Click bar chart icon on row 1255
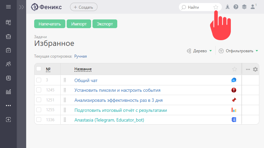The height and width of the screenshot is (148, 264). tap(234, 110)
